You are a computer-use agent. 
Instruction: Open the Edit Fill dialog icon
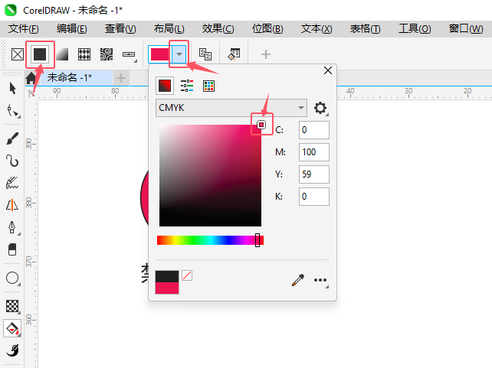(x=234, y=54)
